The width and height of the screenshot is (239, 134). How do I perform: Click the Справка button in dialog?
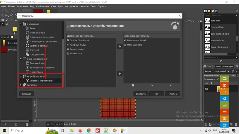point(27,94)
